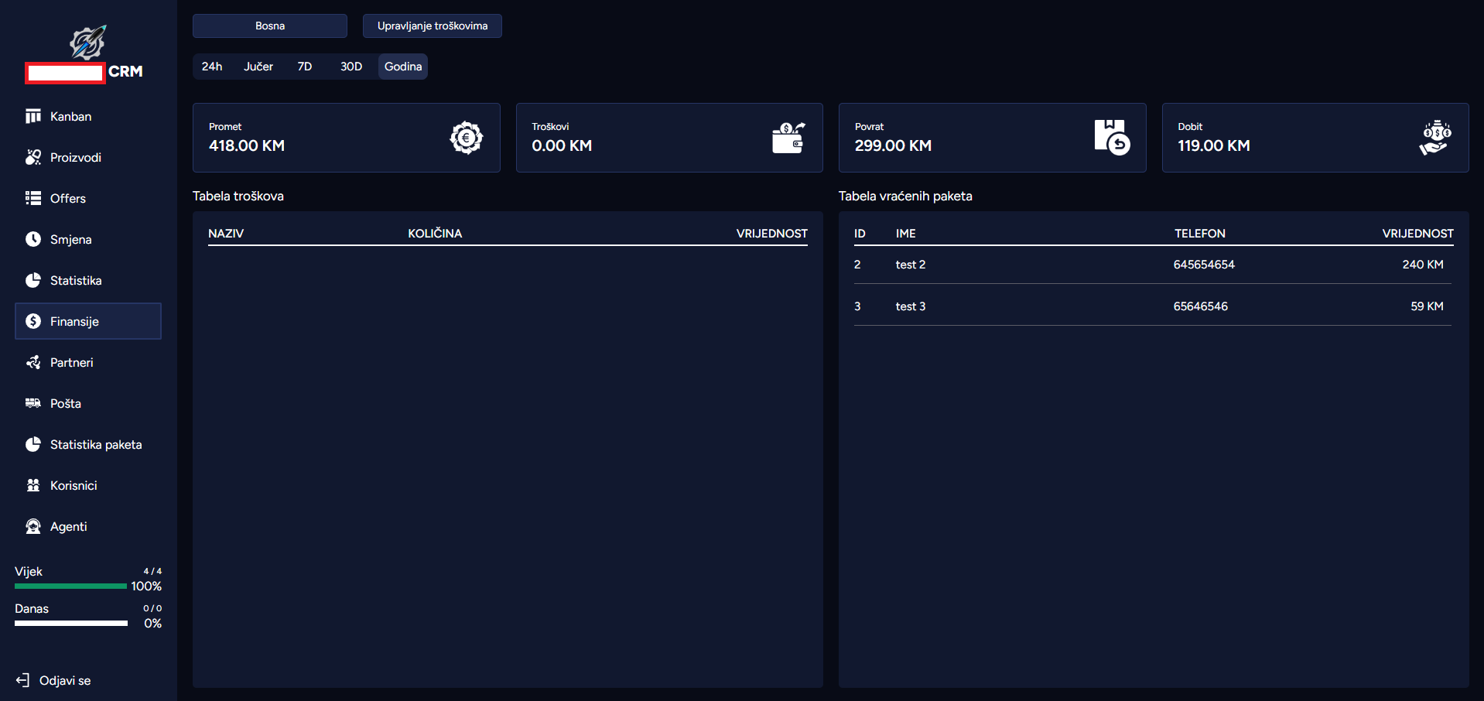This screenshot has width=1484, height=701.
Task: Click the 'Tabela vraćenih paketa' heading
Action: point(905,197)
